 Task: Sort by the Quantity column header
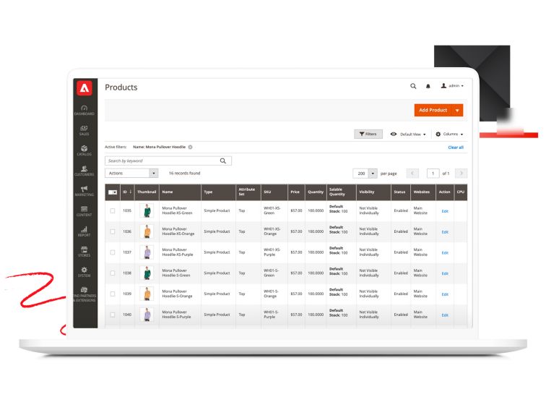coord(316,192)
